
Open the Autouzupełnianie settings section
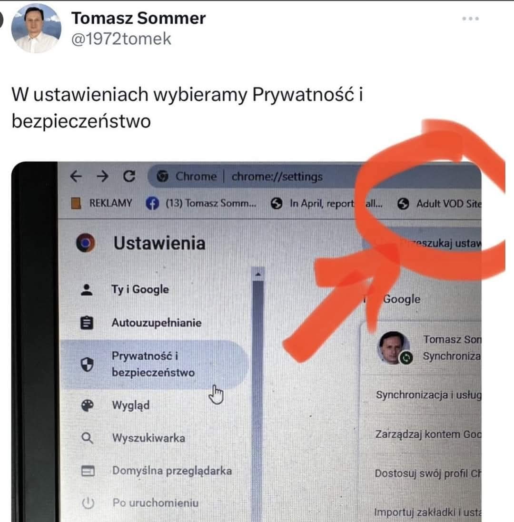tap(157, 323)
